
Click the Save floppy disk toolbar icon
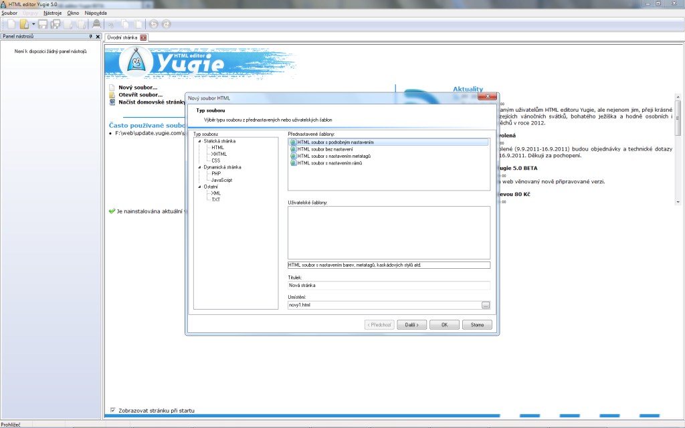pos(42,25)
